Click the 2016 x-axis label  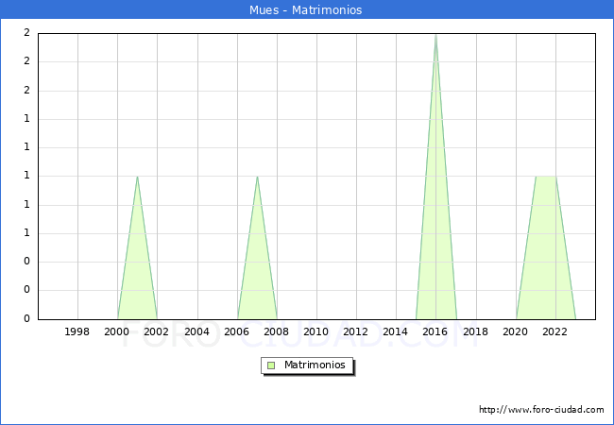435,331
